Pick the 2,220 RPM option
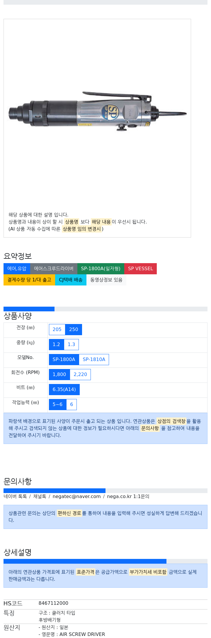The height and width of the screenshot is (638, 211). coord(80,374)
